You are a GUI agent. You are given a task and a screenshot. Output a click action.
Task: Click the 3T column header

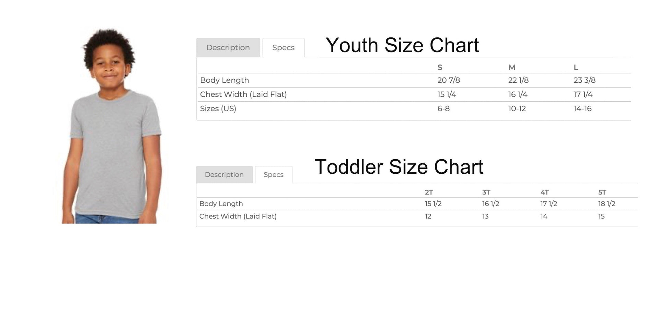point(486,192)
